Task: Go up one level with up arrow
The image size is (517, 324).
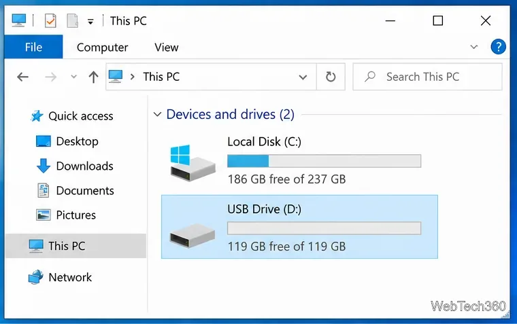Action: click(93, 77)
